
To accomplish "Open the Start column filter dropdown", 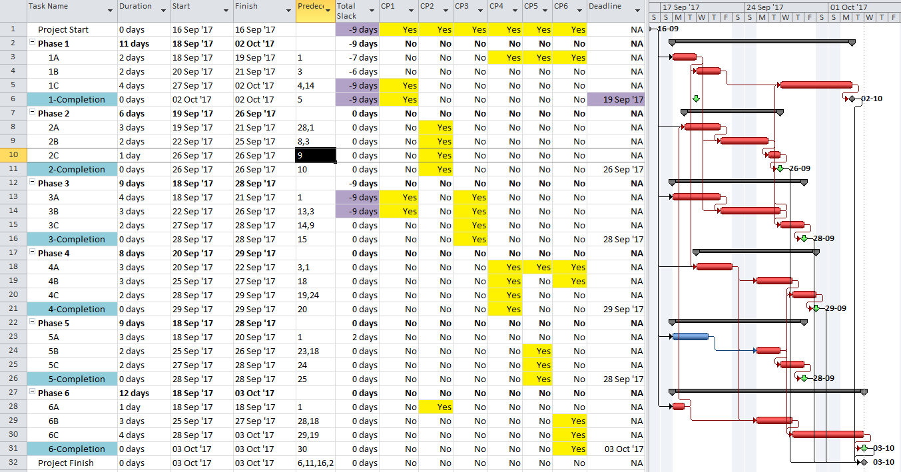I will [226, 11].
